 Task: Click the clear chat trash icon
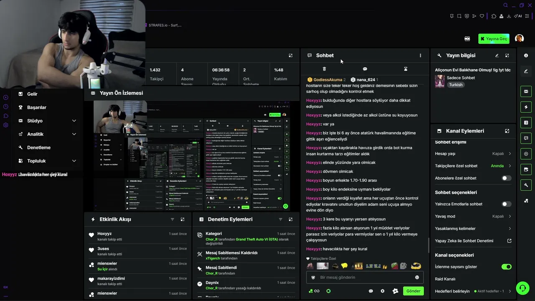coord(324,69)
